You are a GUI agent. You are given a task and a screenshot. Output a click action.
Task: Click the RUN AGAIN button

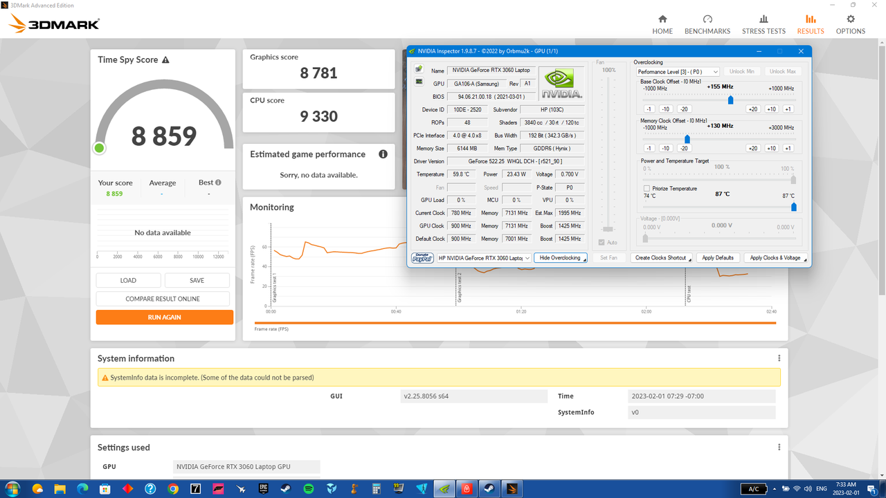[165, 317]
